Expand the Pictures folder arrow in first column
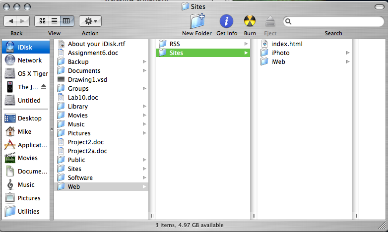The image size is (388, 232). (x=144, y=133)
